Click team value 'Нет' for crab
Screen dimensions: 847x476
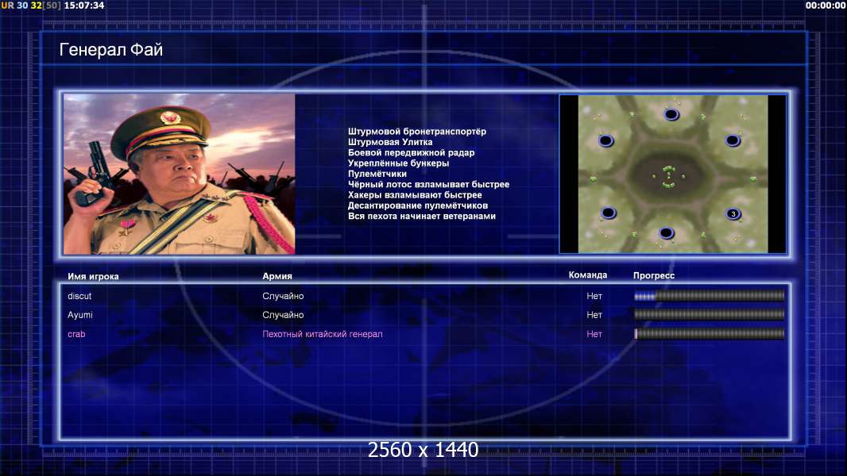(x=594, y=334)
